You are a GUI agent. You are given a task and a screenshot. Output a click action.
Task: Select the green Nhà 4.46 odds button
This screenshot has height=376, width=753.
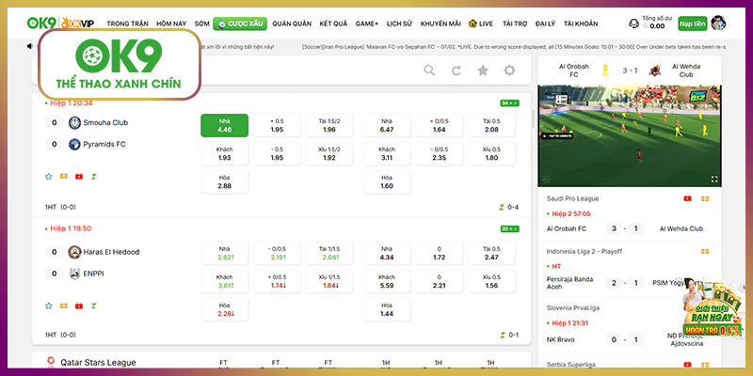pyautogui.click(x=224, y=125)
